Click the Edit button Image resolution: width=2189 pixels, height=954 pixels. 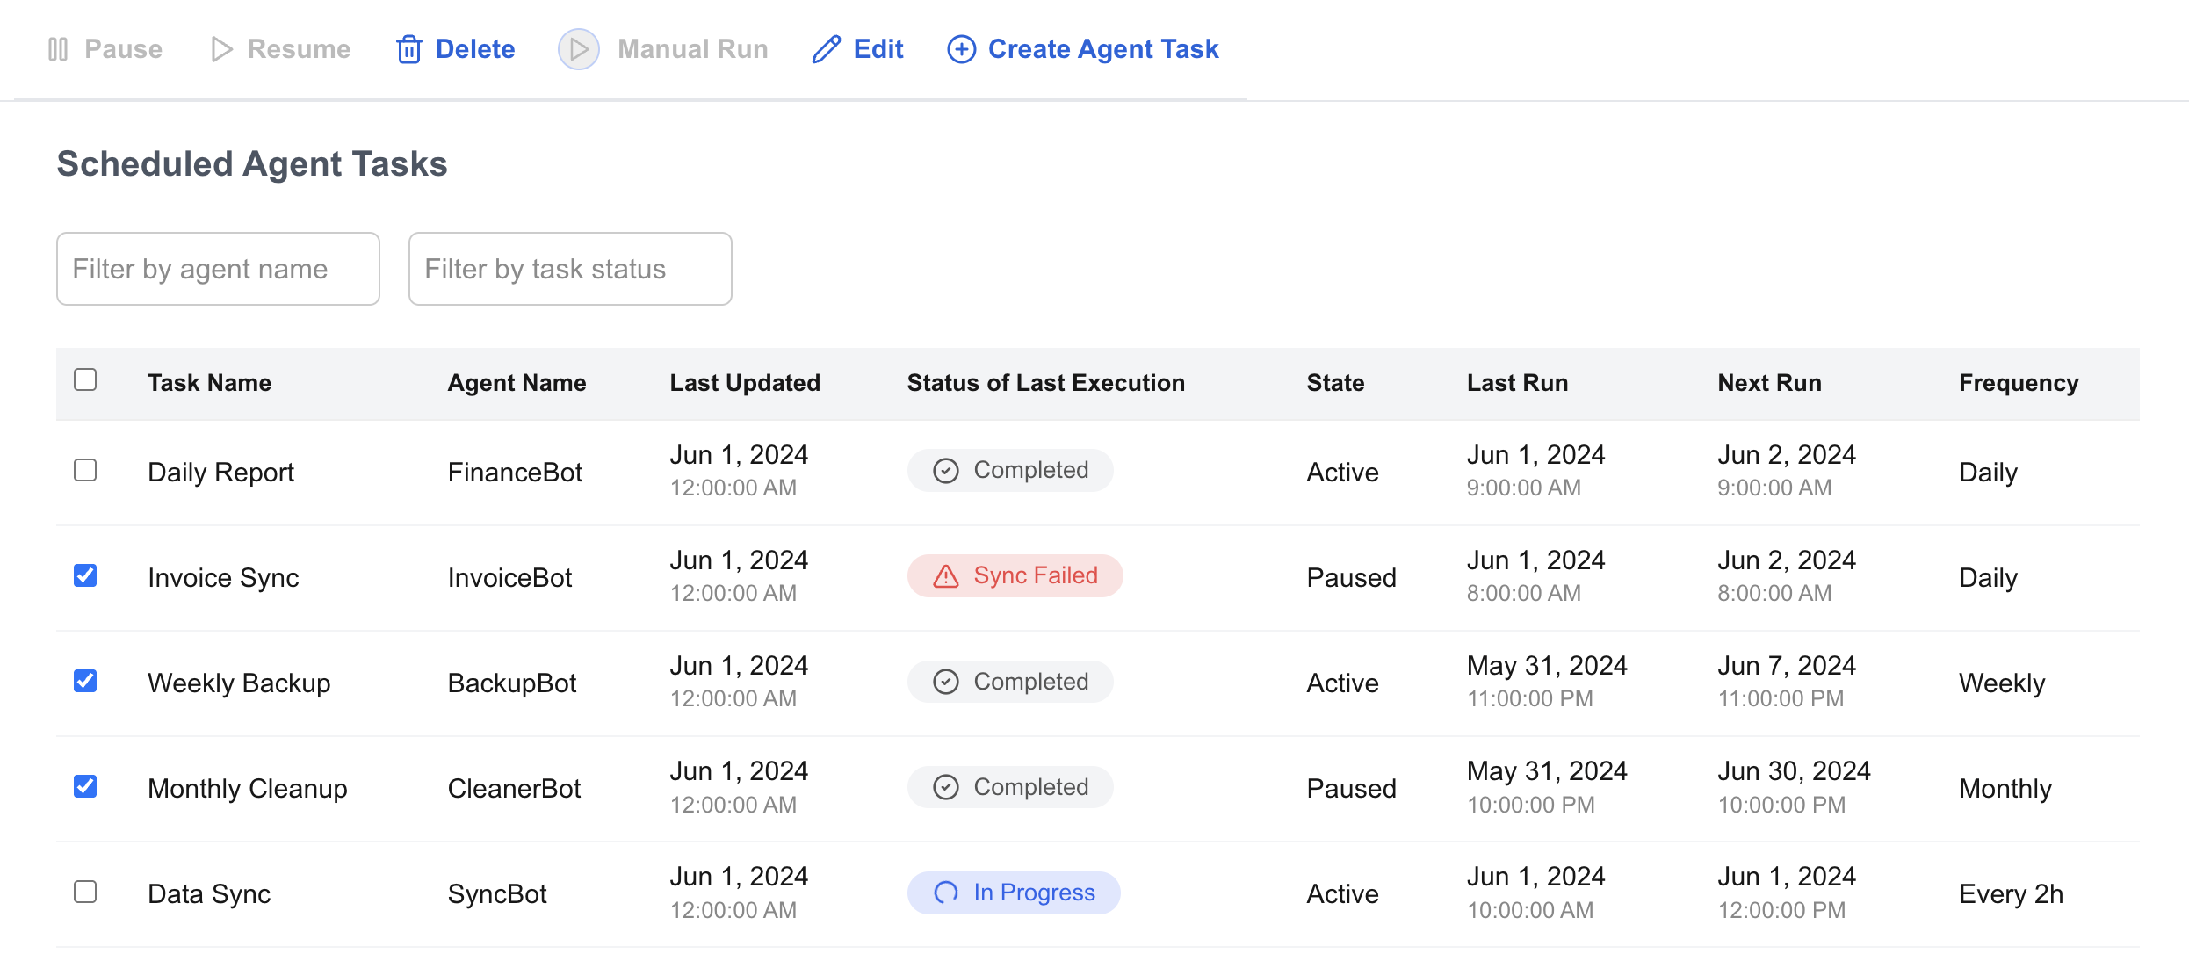tap(878, 49)
